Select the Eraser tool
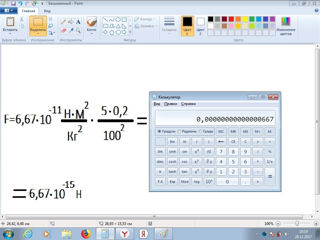Viewport: 320px width, 240px height. coord(63,30)
